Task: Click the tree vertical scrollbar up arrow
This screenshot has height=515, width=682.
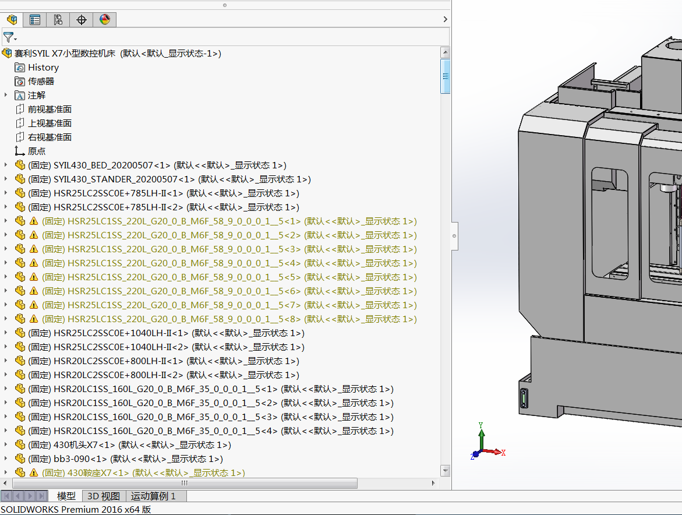Action: [445, 52]
